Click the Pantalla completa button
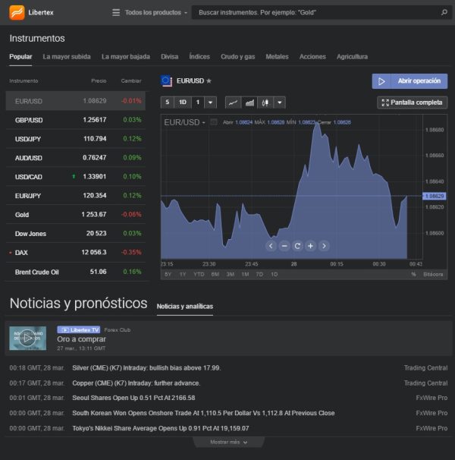Viewport: 455px width, 460px height. pos(413,102)
